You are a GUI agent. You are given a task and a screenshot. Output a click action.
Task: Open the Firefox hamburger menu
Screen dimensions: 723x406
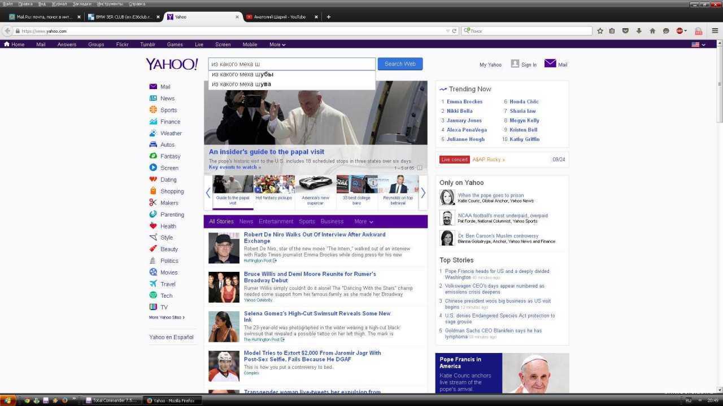[x=715, y=31]
